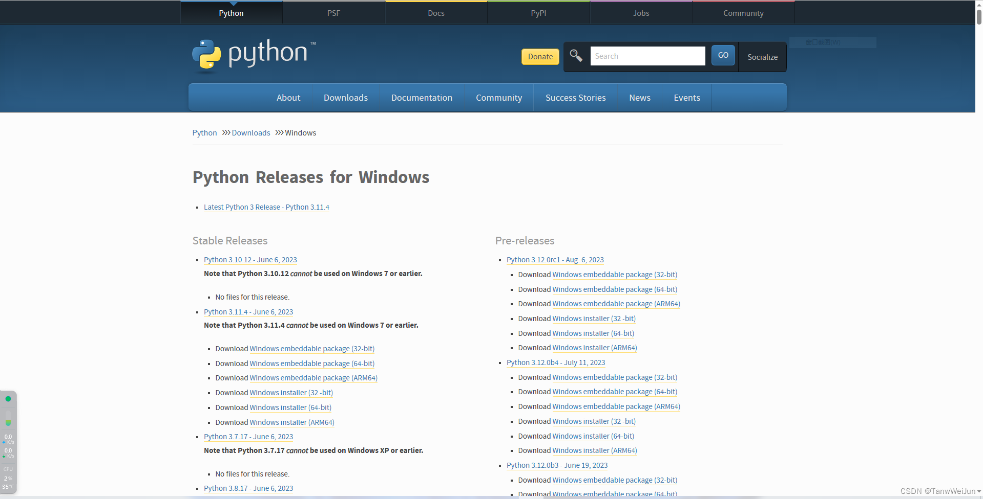Screen dimensions: 983x499
Task: Download 3.12.0rc1 Windows installer (64-bit)
Action: point(593,333)
